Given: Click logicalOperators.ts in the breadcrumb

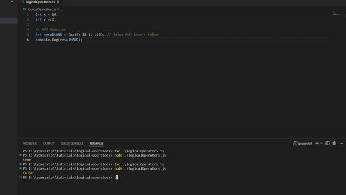Looking at the screenshot, I should point(42,9).
